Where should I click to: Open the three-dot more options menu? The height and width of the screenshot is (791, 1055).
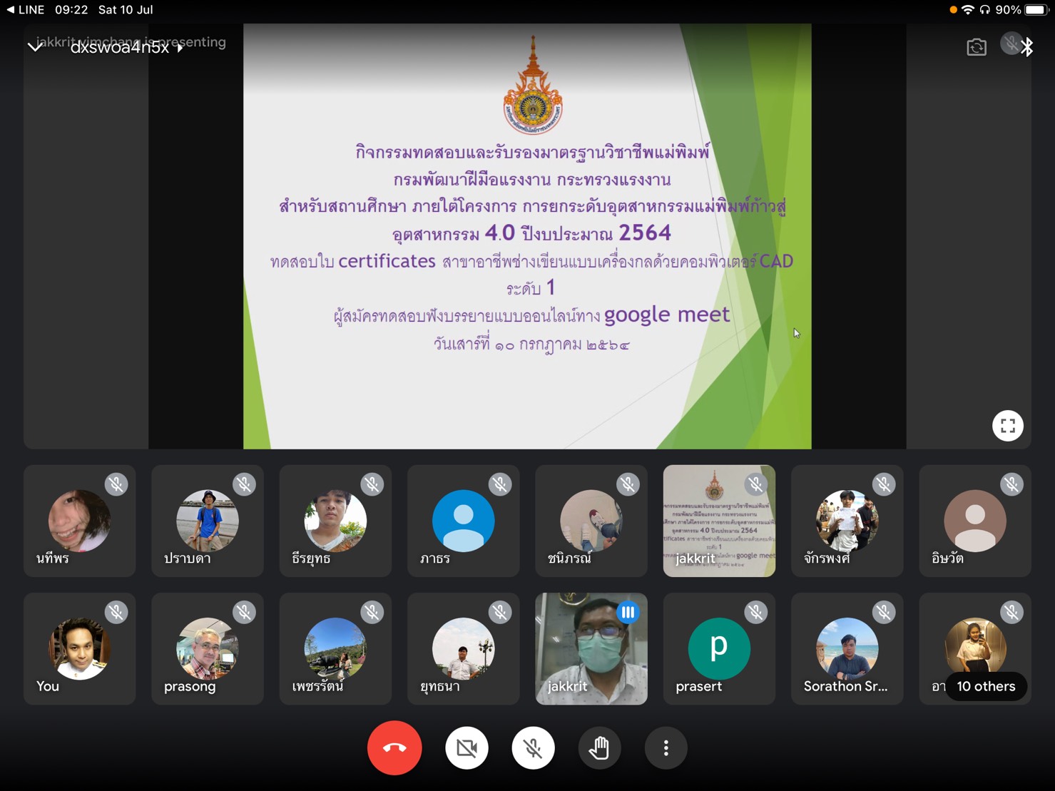666,747
